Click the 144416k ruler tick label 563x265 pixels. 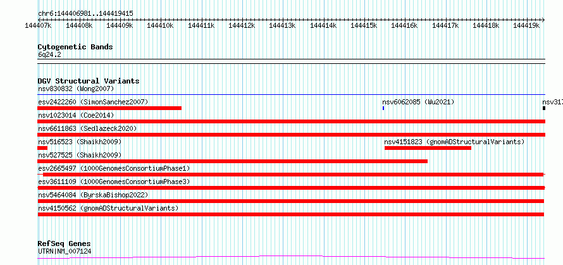point(404,25)
